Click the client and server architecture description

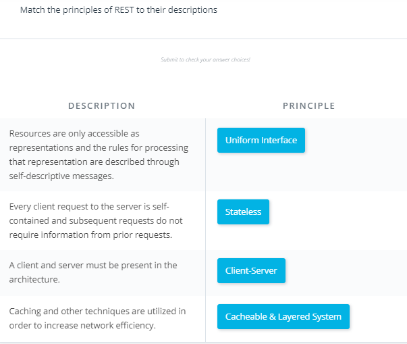coord(93,272)
